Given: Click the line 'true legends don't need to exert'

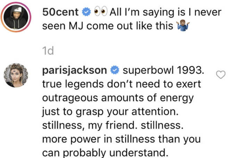Looking at the screenshot, I should [122, 84].
